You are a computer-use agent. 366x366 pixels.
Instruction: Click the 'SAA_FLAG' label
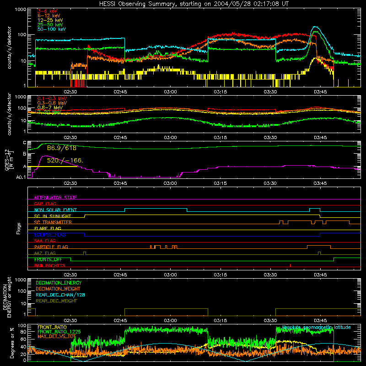pyautogui.click(x=45, y=241)
